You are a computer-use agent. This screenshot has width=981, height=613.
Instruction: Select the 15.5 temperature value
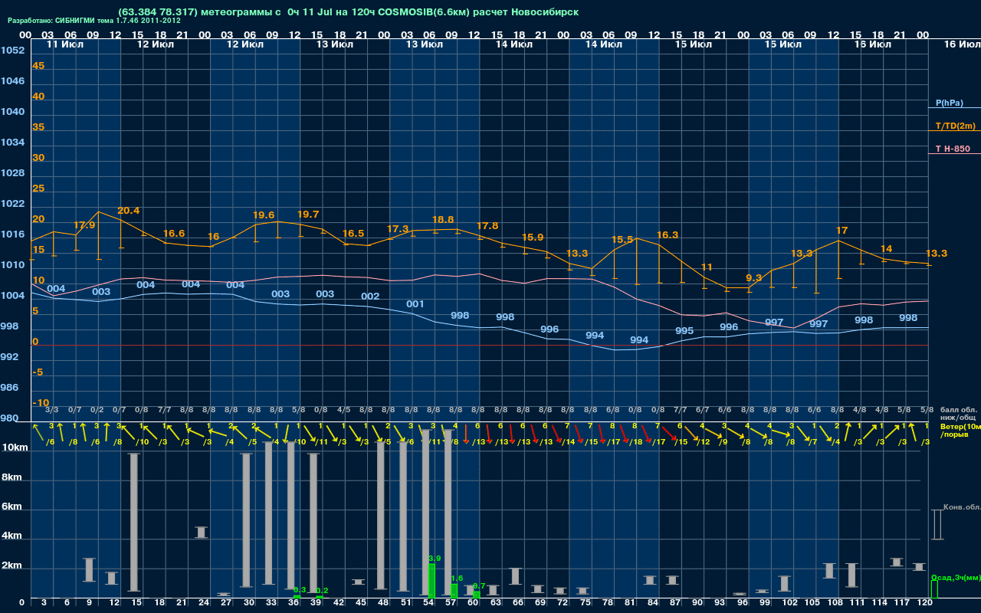point(622,240)
